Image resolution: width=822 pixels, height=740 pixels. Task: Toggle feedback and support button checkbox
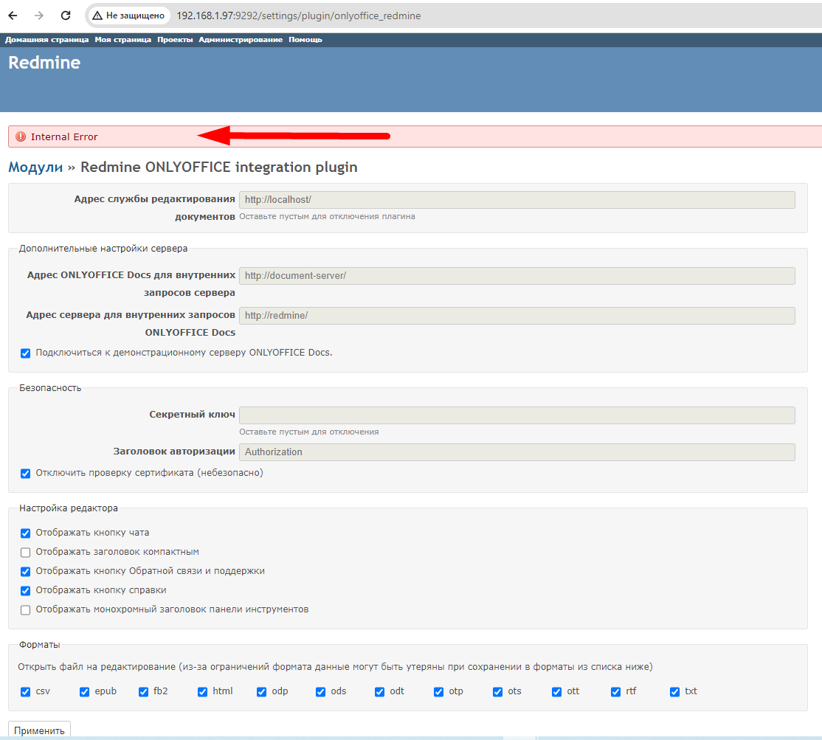pyautogui.click(x=25, y=571)
